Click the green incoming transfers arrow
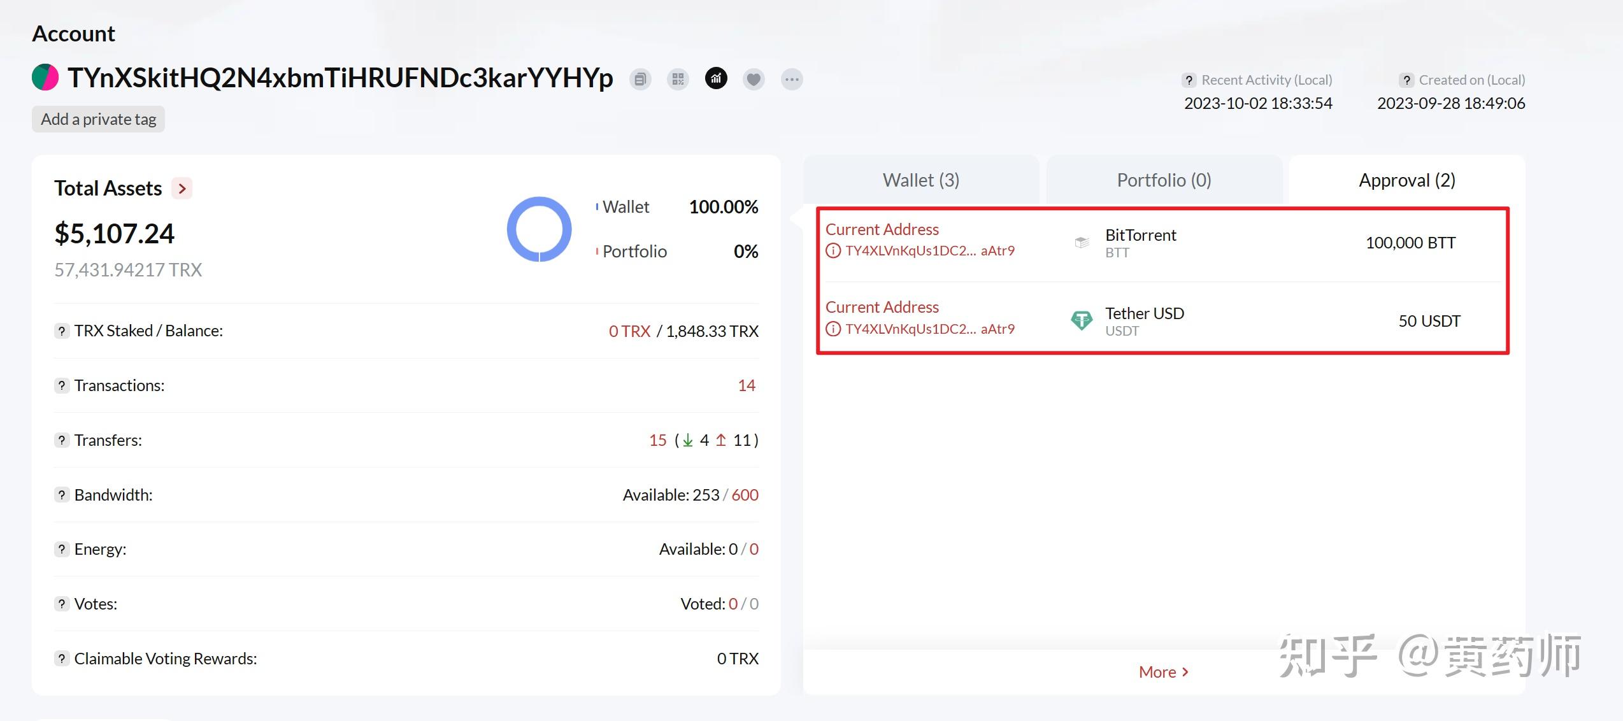Image resolution: width=1623 pixels, height=721 pixels. (x=688, y=440)
